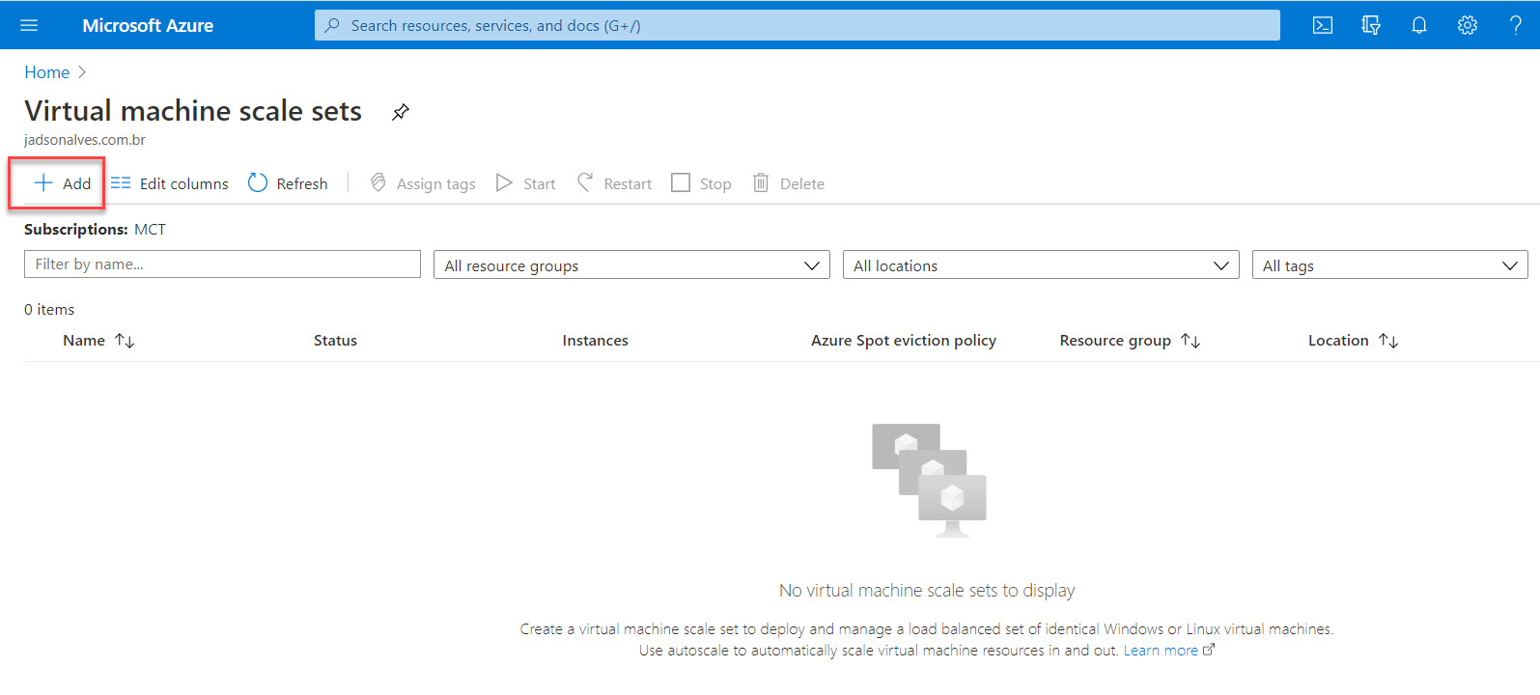Open the Learn more link

click(x=1161, y=651)
